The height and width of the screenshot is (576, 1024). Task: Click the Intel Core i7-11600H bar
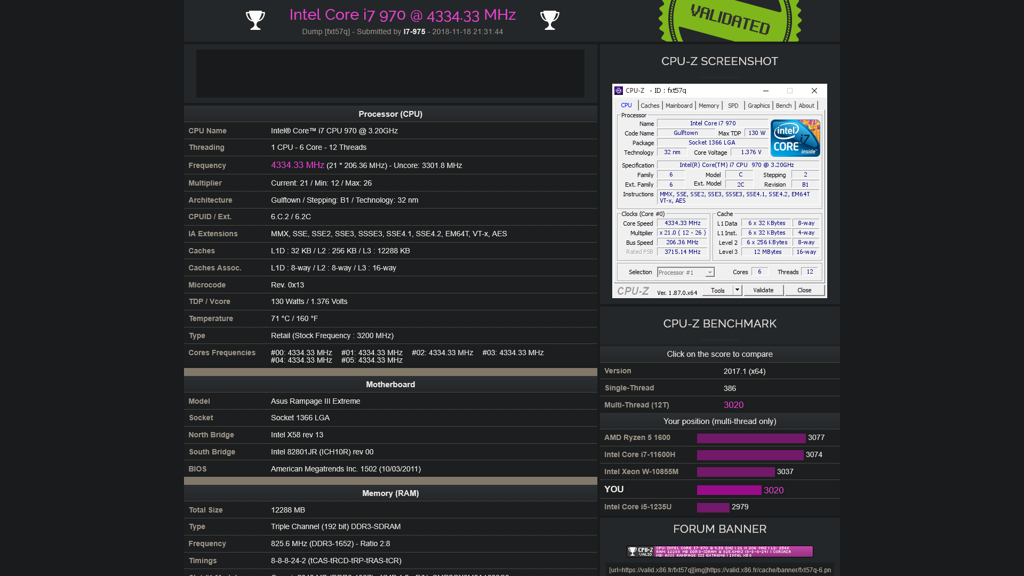(750, 455)
